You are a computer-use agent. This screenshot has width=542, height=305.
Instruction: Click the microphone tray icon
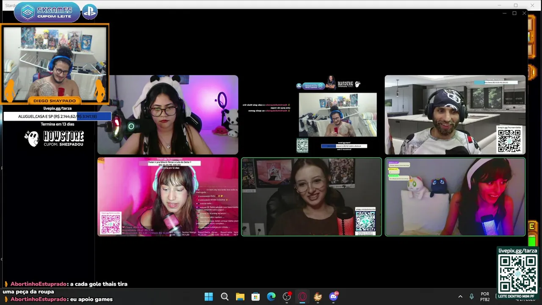(x=471, y=297)
